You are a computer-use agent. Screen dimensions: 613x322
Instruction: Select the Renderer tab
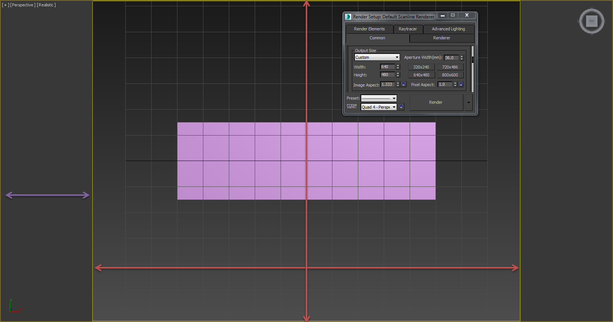click(x=442, y=38)
